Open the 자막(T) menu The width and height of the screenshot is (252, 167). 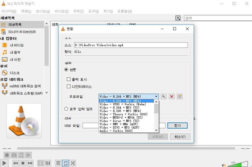point(78,11)
